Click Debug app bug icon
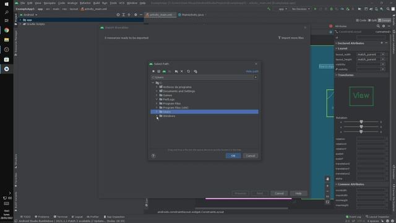The height and width of the screenshot is (223, 396). 332,9
